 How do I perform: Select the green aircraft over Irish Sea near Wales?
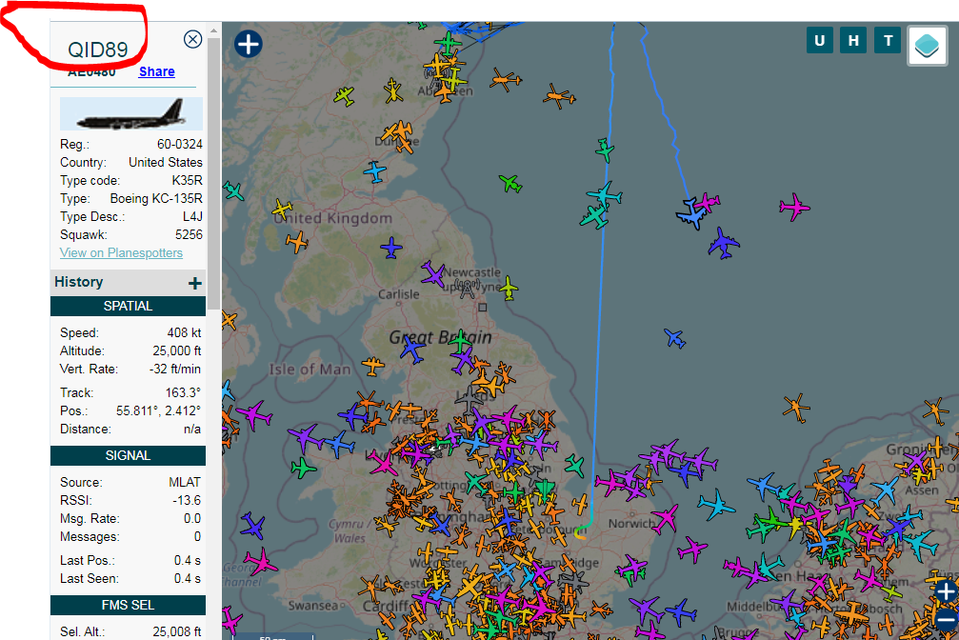[x=303, y=469]
